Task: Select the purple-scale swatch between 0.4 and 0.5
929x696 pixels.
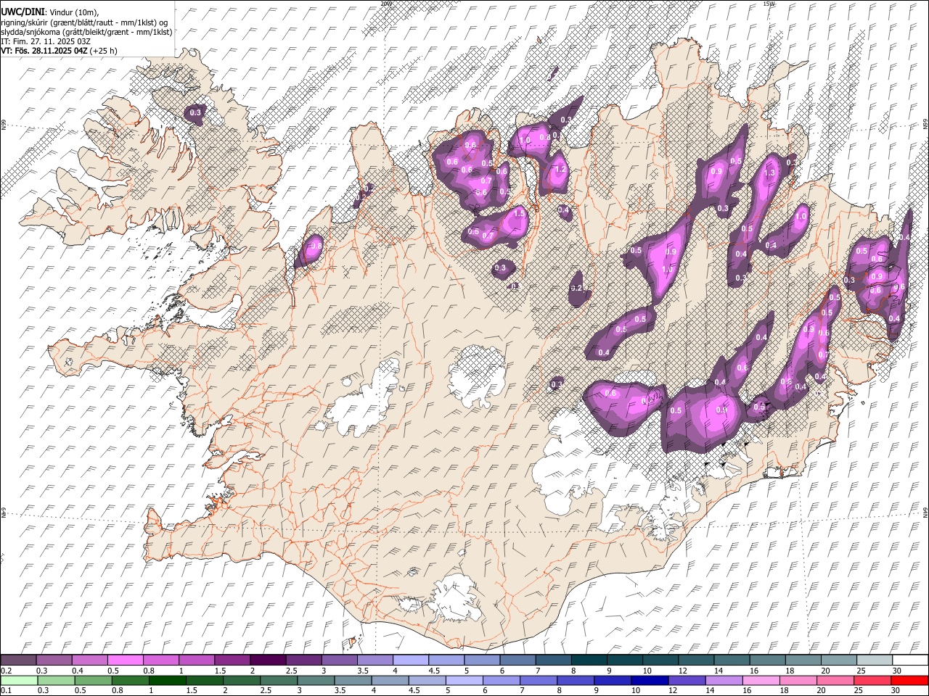Action: tap(89, 660)
